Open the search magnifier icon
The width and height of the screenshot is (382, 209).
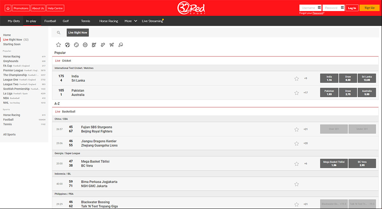(58, 33)
